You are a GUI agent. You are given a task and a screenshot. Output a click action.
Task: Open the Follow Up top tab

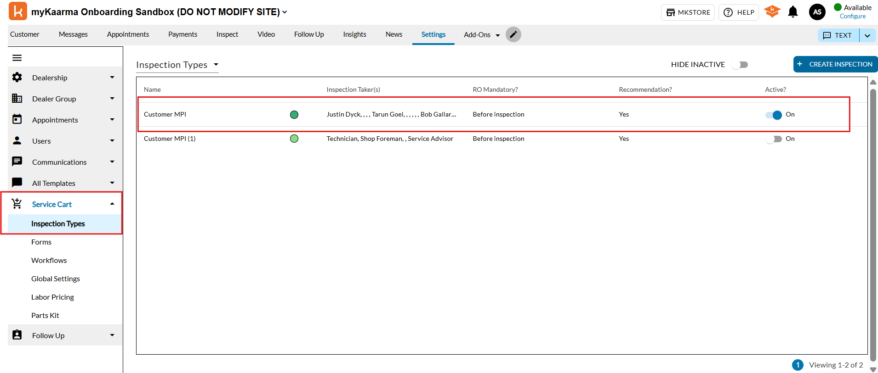pos(309,34)
